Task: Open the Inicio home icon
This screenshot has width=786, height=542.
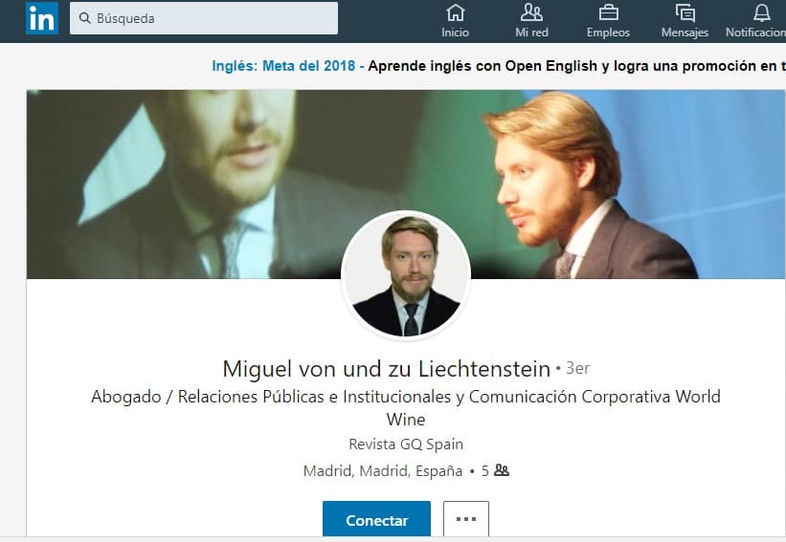Action: (456, 12)
